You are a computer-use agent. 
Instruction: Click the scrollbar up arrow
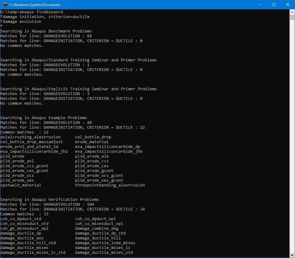point(292,12)
